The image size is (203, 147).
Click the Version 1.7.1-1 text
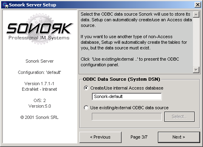(x=39, y=84)
